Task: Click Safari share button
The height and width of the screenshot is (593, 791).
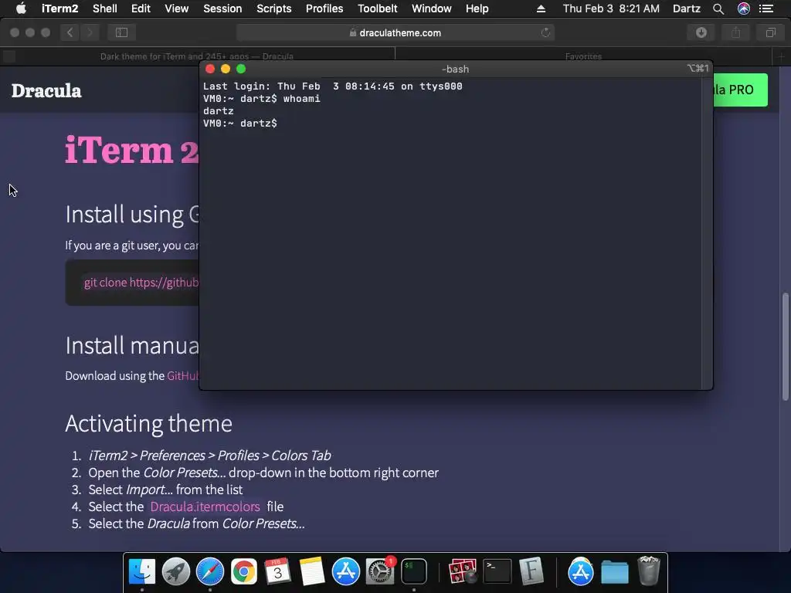Action: (736, 32)
